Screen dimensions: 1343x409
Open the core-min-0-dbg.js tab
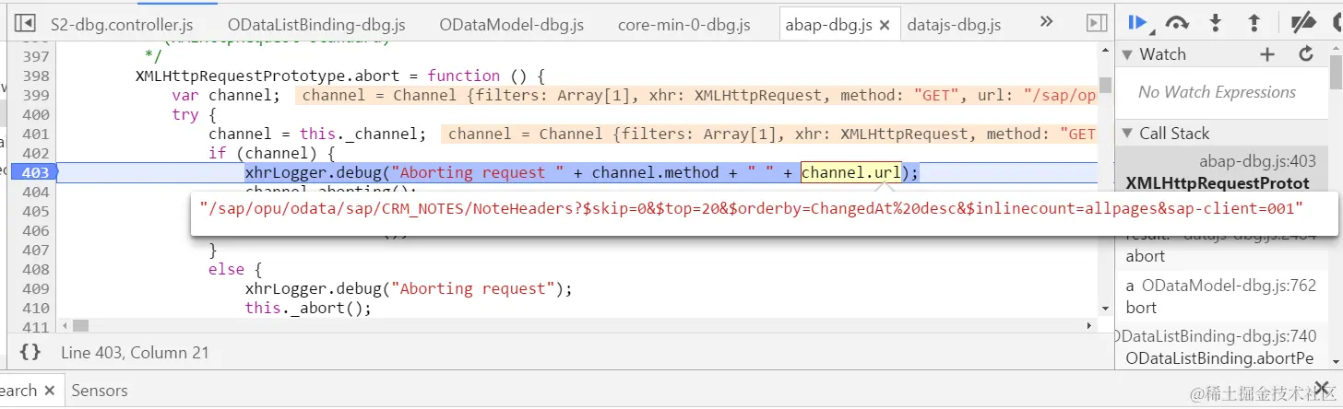[x=684, y=25]
